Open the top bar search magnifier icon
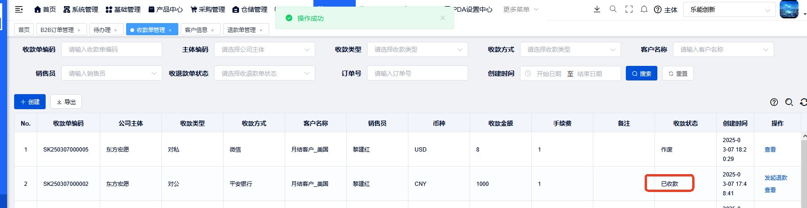 coord(613,9)
